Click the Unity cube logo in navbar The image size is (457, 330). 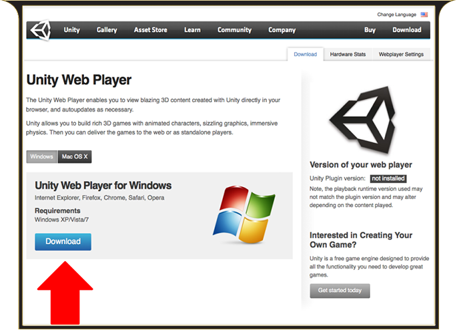[41, 30]
